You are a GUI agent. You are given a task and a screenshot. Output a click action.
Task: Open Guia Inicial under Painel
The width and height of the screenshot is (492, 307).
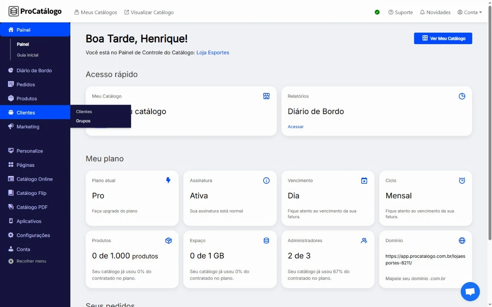point(28,55)
